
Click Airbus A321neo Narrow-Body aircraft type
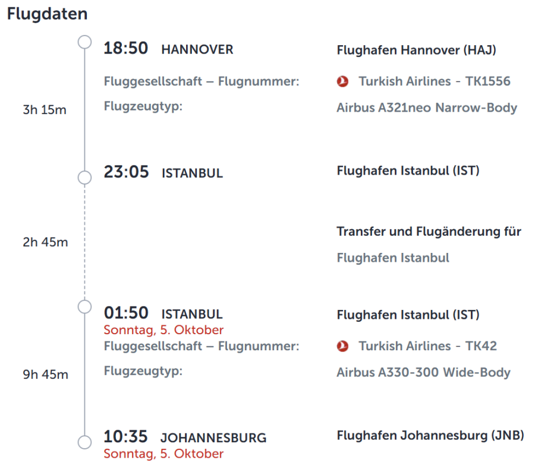[426, 108]
